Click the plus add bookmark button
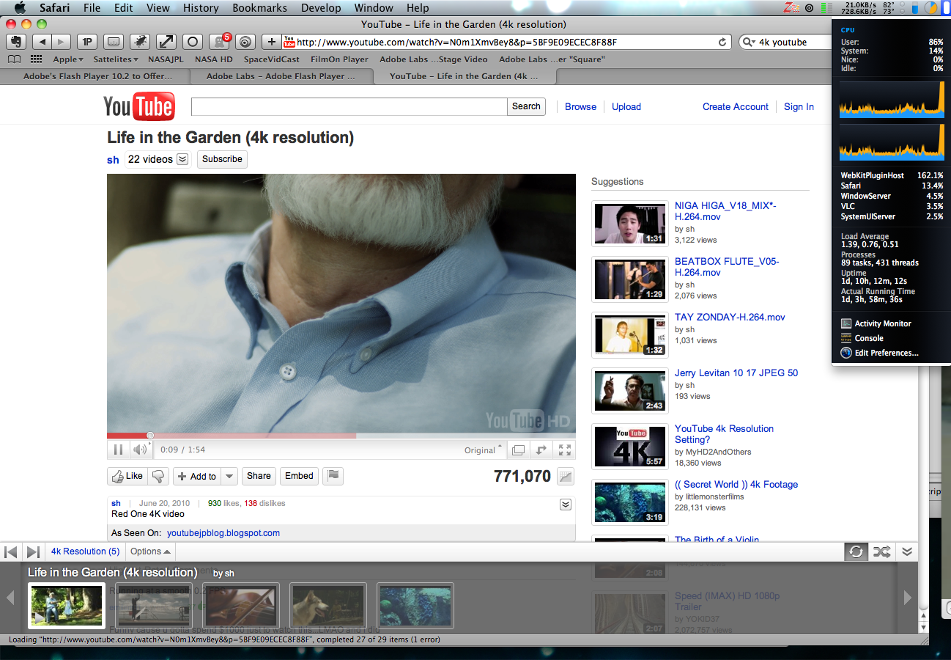Screen dimensions: 951x660 click(x=271, y=42)
